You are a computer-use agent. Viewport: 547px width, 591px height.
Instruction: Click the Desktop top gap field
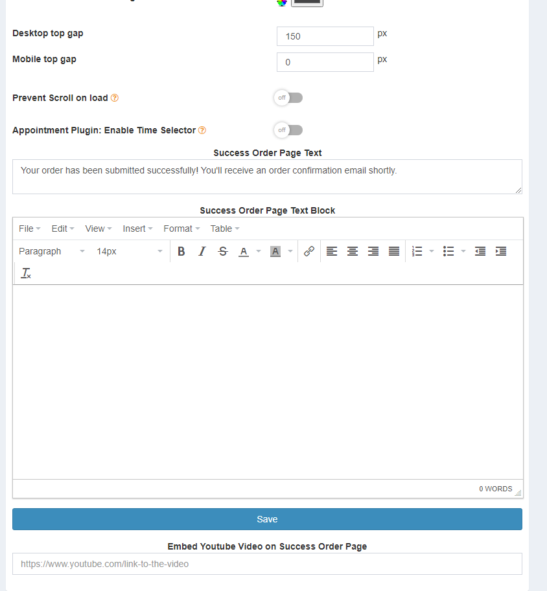coord(325,36)
